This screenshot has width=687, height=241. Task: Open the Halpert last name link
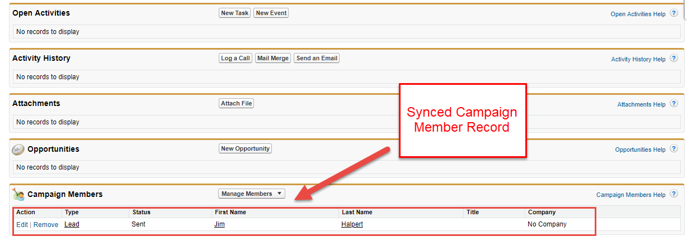tap(352, 224)
